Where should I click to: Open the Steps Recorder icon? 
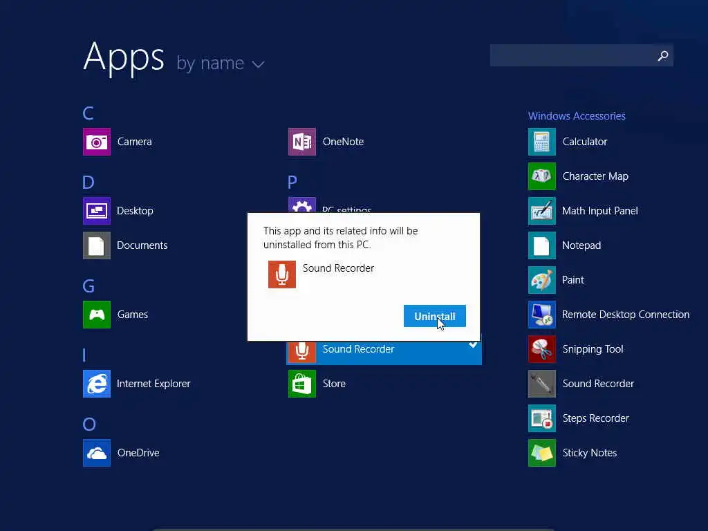click(542, 418)
